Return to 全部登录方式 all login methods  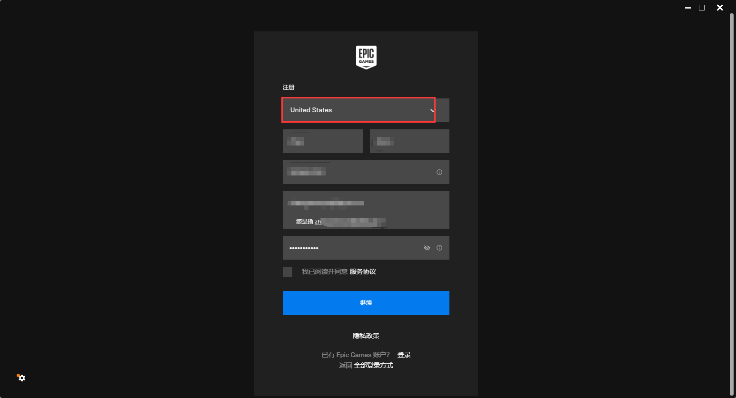[374, 365]
